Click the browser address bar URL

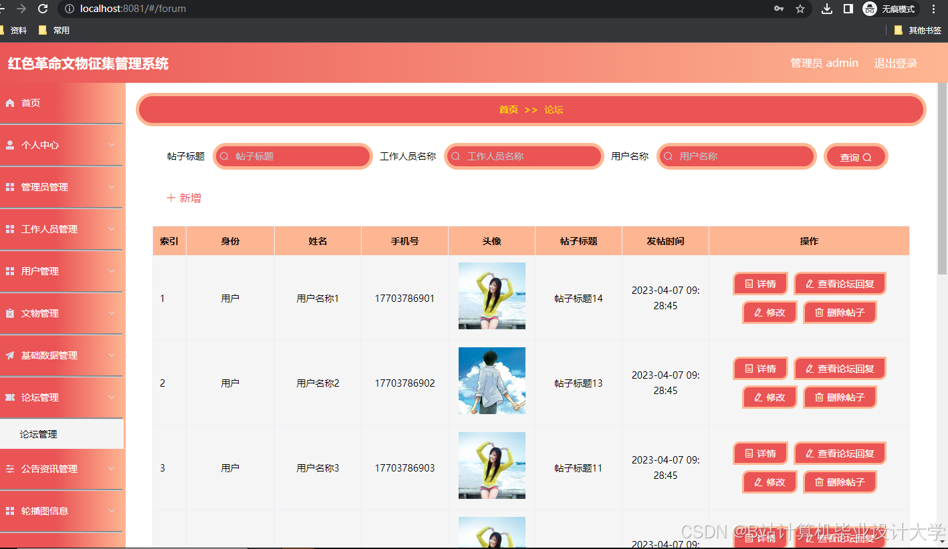[x=133, y=9]
